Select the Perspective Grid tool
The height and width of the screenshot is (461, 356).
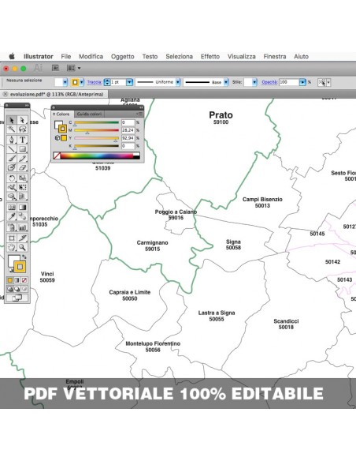[22, 197]
